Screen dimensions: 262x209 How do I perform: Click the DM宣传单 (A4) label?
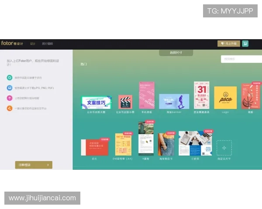tap(122, 159)
